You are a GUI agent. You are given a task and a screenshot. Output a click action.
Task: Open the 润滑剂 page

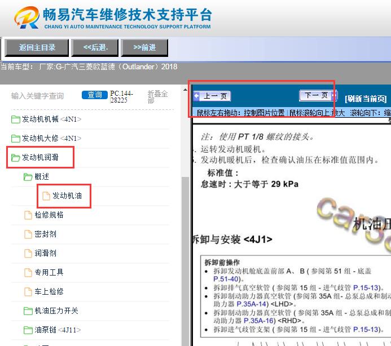click(x=45, y=254)
